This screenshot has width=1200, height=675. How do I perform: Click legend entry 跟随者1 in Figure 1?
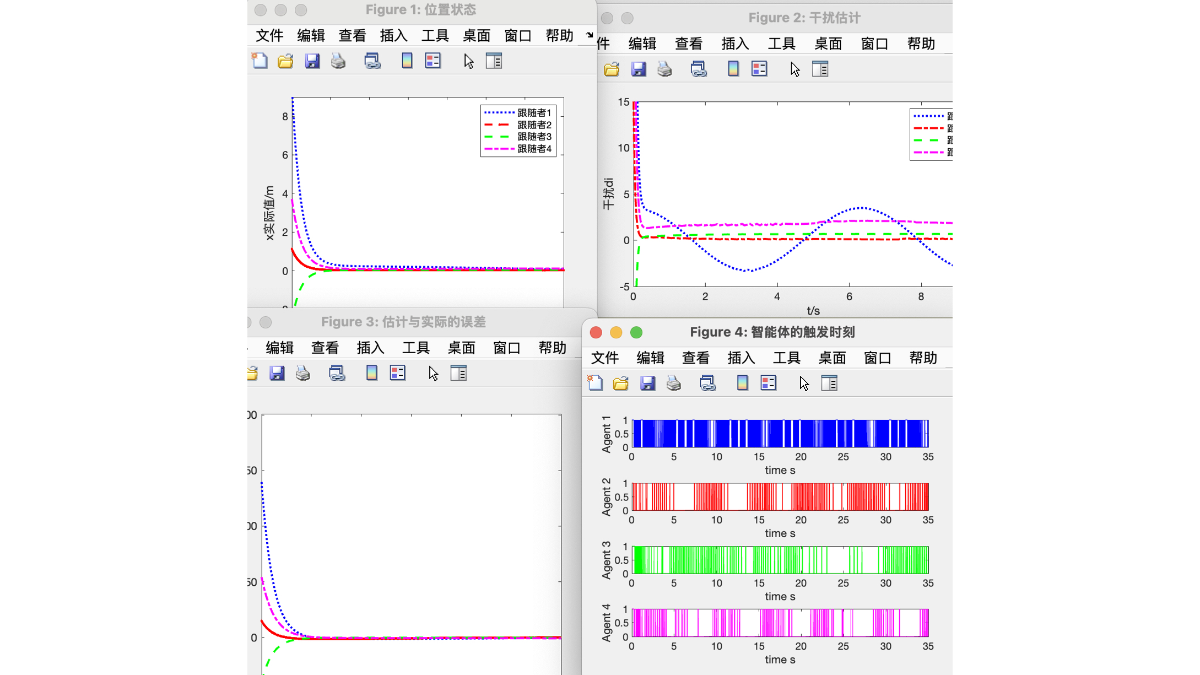pyautogui.click(x=518, y=113)
